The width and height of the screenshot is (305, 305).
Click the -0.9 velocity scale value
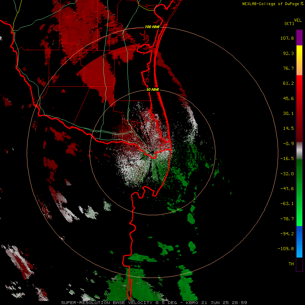[x=288, y=144]
